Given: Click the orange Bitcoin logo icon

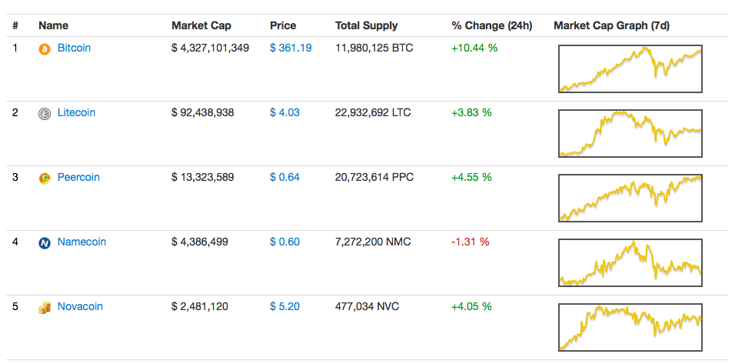Looking at the screenshot, I should coord(44,48).
